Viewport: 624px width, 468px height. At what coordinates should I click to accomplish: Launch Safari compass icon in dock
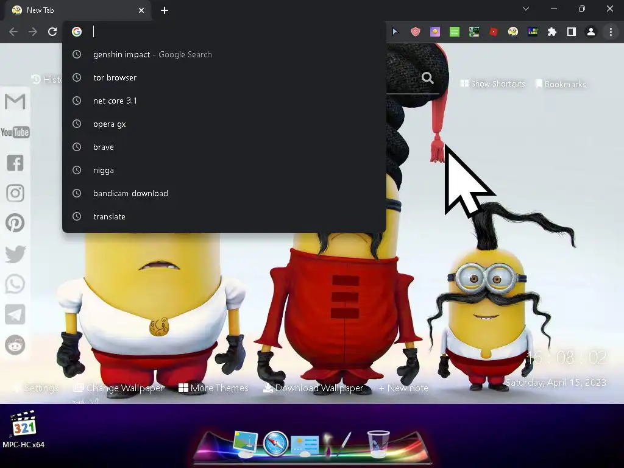click(275, 444)
